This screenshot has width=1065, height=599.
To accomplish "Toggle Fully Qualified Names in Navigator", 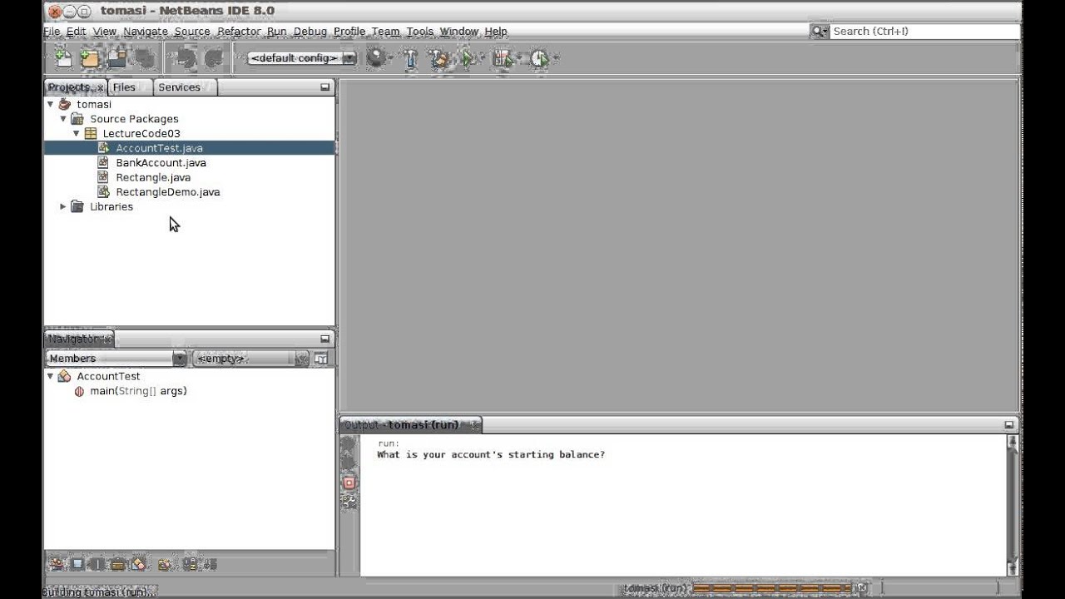I will (x=165, y=564).
